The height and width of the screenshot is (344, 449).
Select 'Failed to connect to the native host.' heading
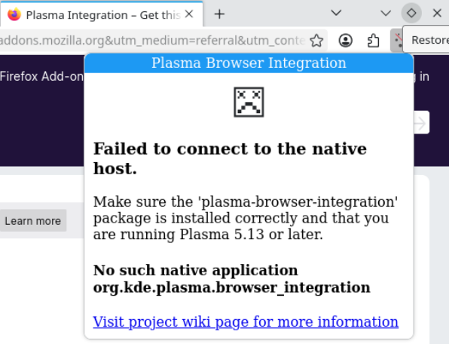coord(230,158)
